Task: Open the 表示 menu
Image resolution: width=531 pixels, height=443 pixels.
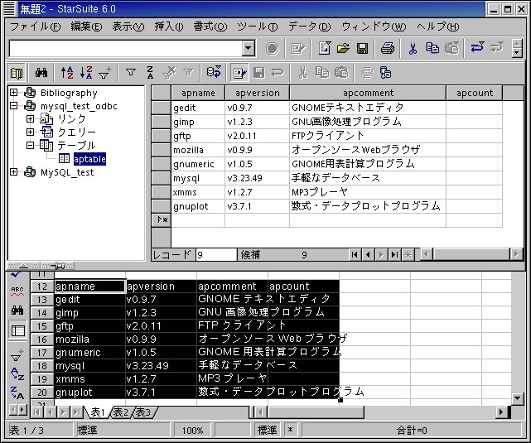Action: (x=128, y=26)
